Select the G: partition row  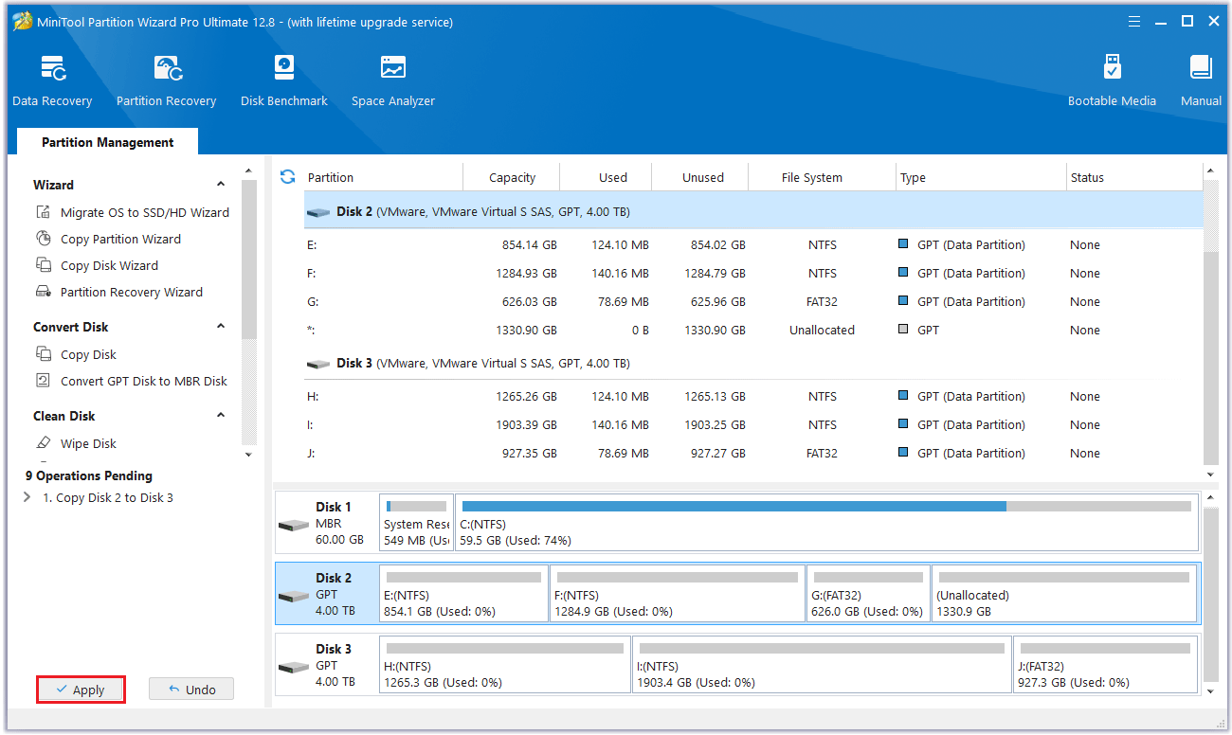click(x=753, y=301)
